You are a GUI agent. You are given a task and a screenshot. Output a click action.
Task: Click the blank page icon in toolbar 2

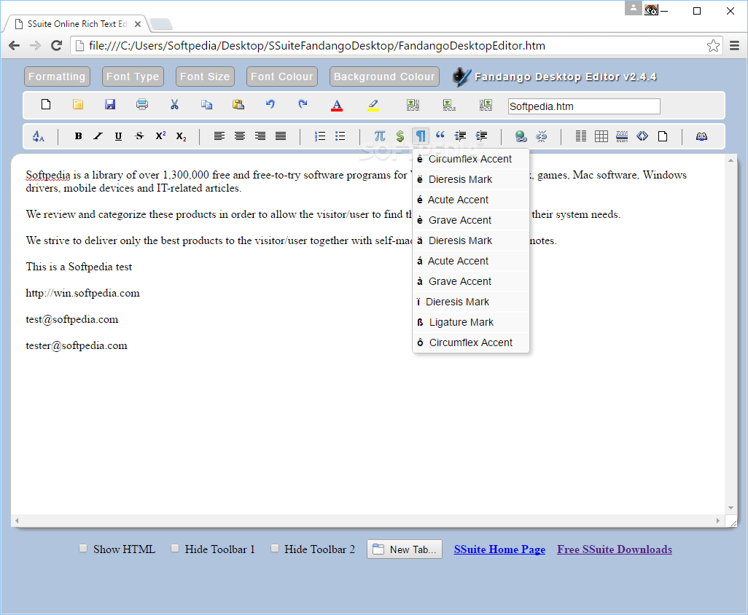click(663, 136)
